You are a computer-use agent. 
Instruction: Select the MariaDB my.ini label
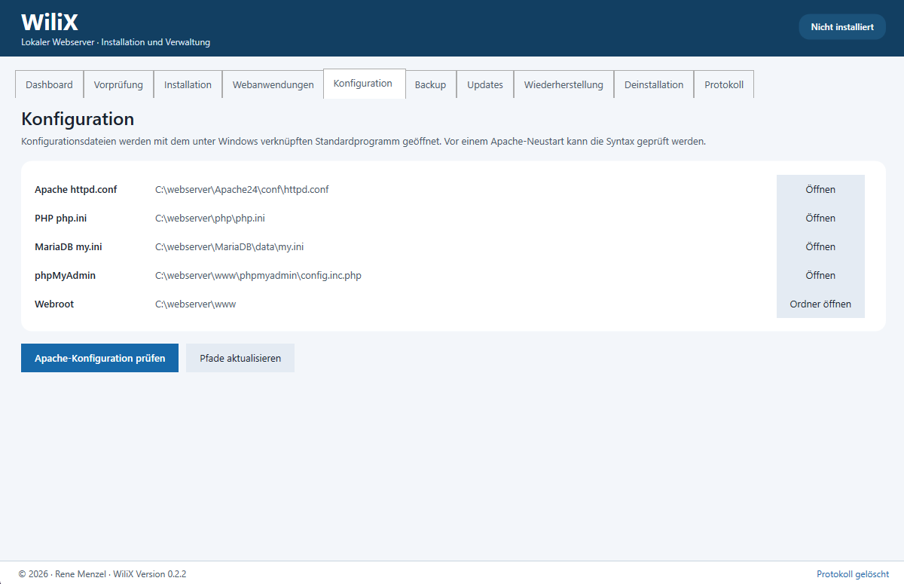point(68,246)
